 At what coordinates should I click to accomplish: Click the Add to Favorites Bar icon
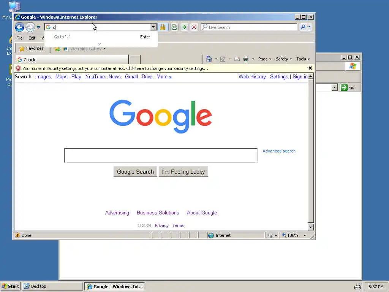(x=57, y=49)
